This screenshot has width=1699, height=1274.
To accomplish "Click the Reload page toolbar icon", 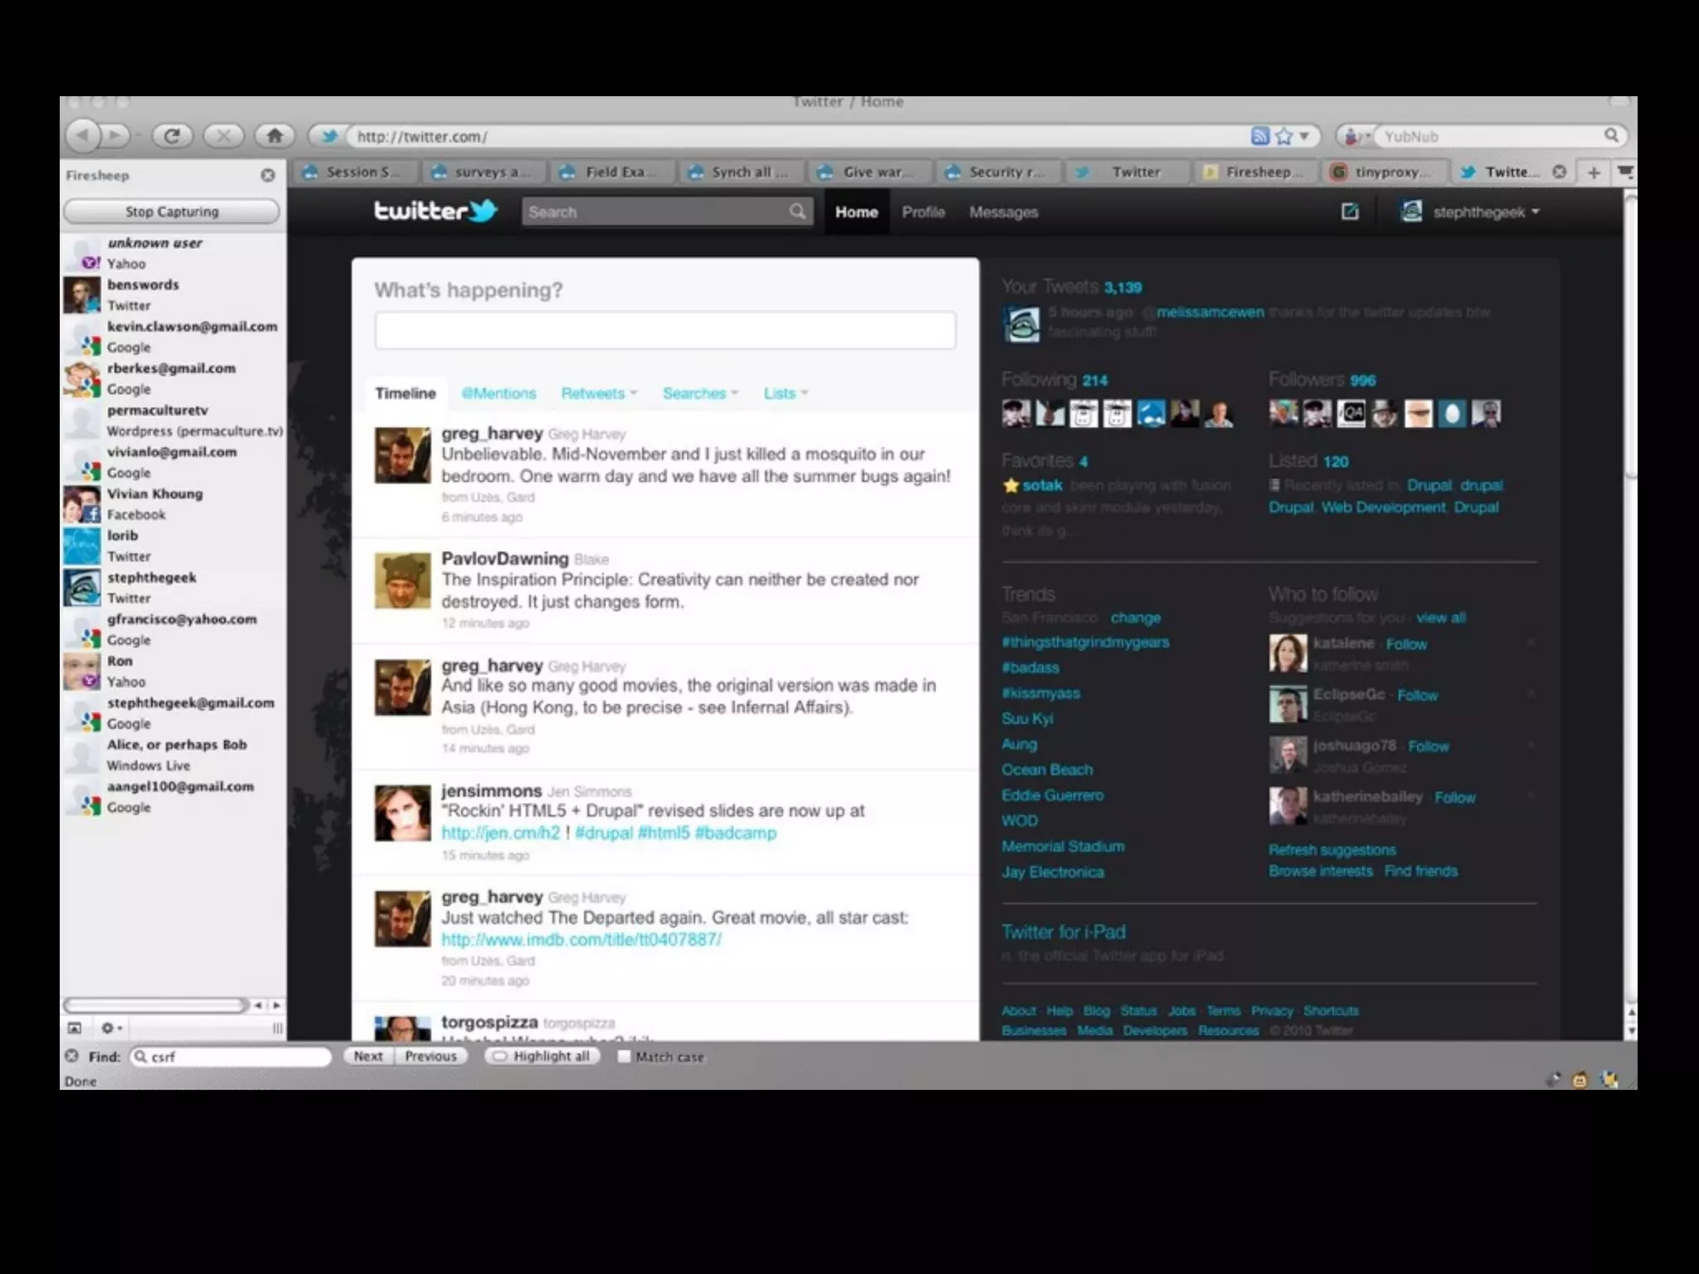I will [x=172, y=135].
